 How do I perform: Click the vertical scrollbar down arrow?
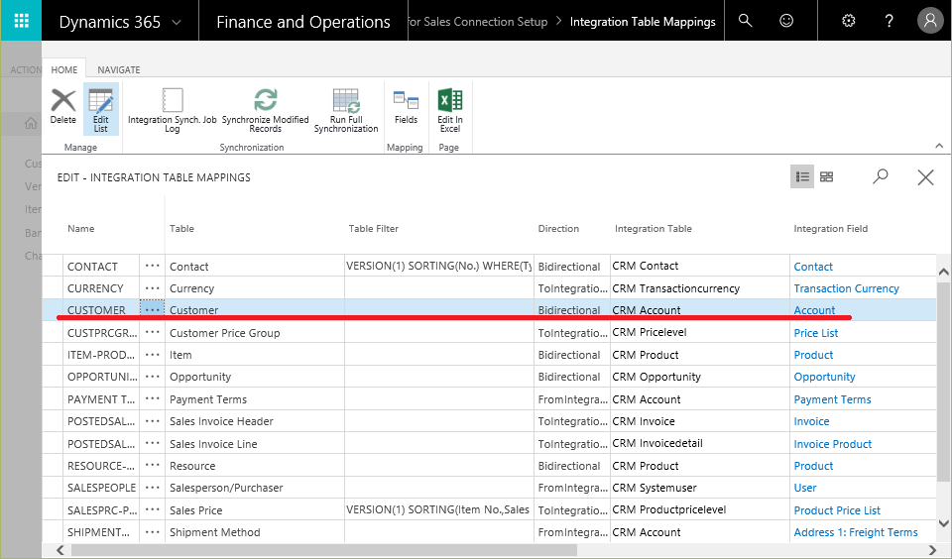click(x=943, y=523)
